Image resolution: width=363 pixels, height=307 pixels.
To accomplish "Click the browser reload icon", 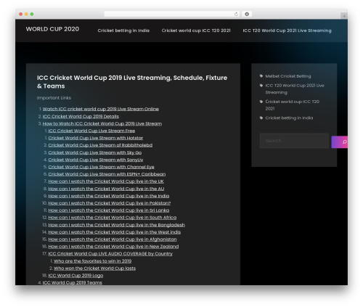I will tap(236, 15).
